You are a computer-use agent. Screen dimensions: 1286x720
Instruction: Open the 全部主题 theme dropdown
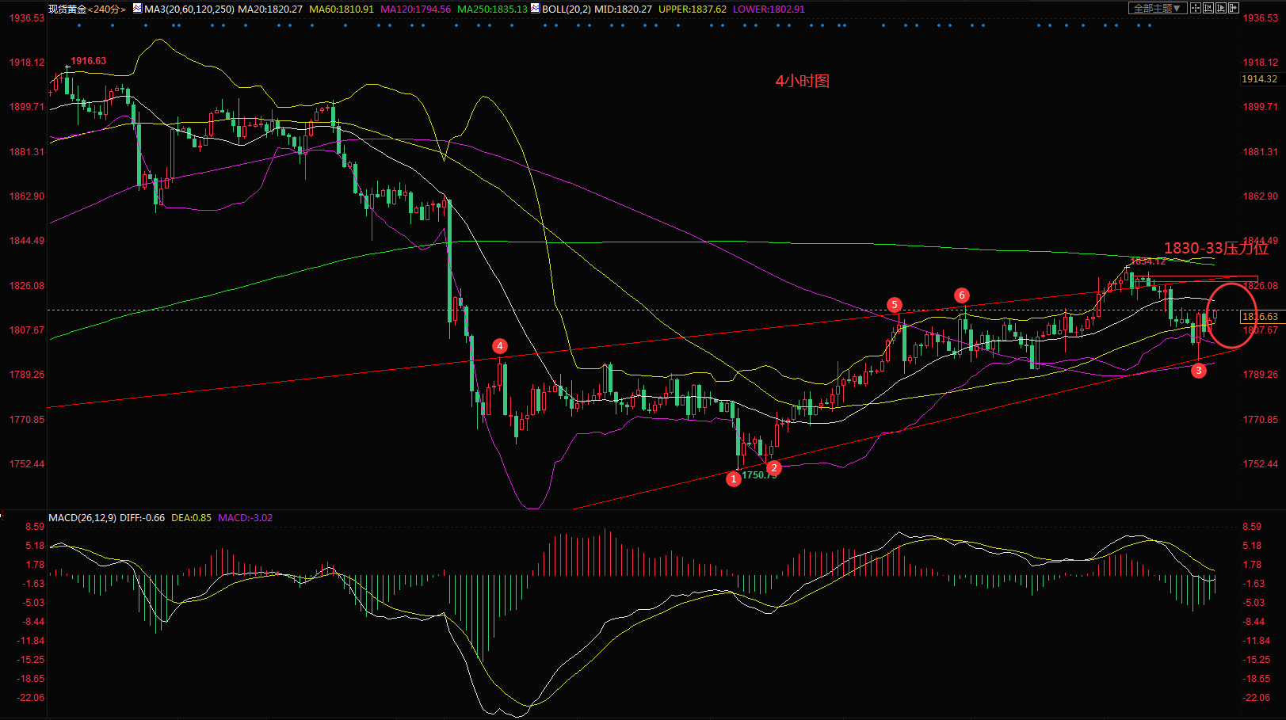pyautogui.click(x=1158, y=8)
